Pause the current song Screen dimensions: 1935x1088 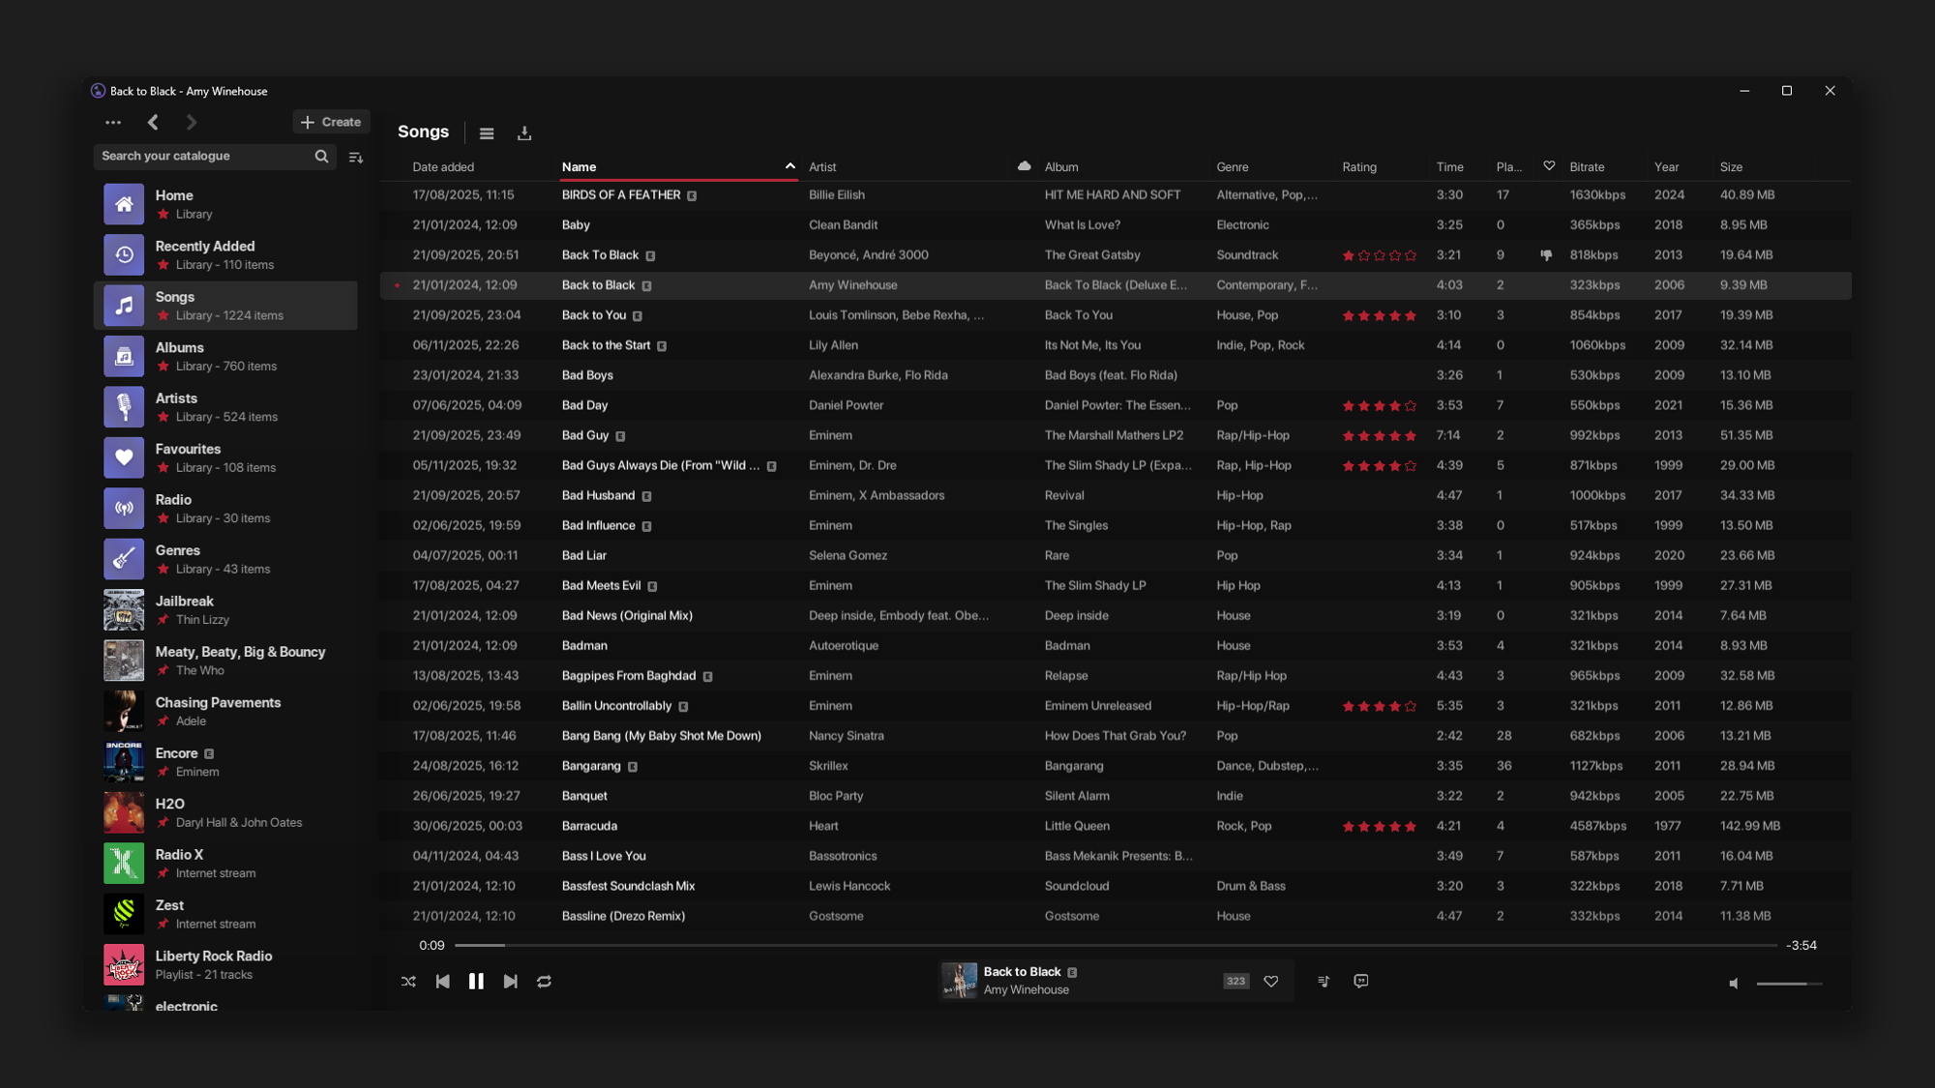(476, 981)
